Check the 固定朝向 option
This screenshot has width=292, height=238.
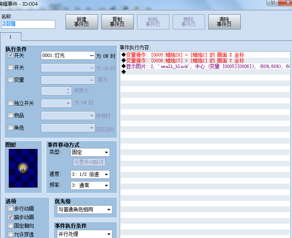click(10, 226)
